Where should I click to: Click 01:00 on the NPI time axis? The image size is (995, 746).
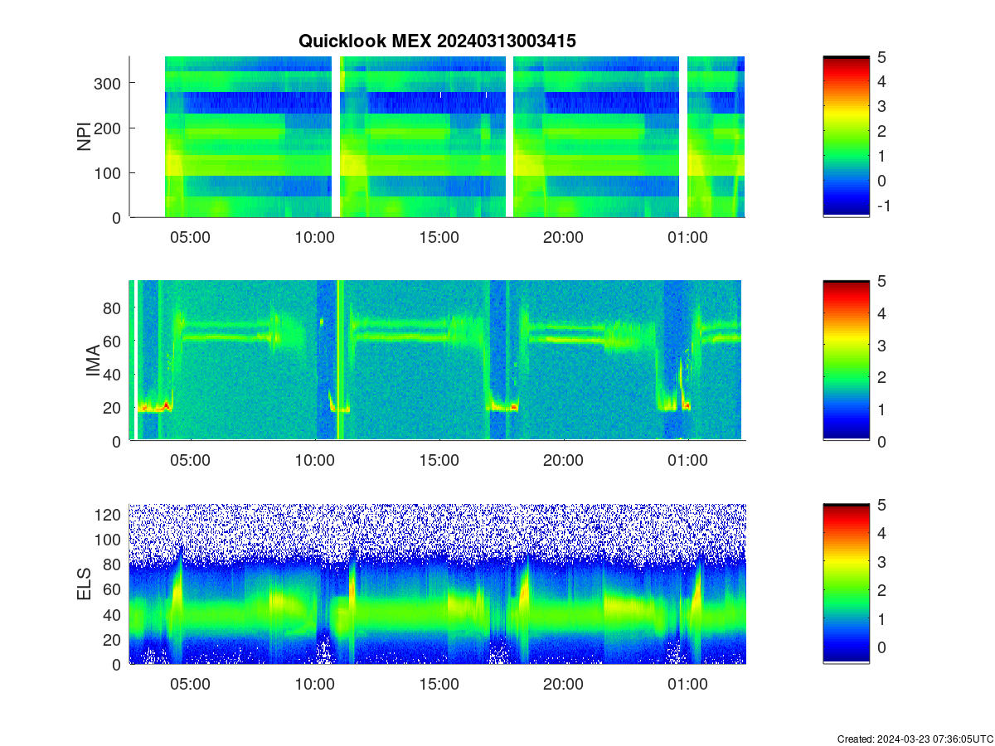[x=687, y=237]
